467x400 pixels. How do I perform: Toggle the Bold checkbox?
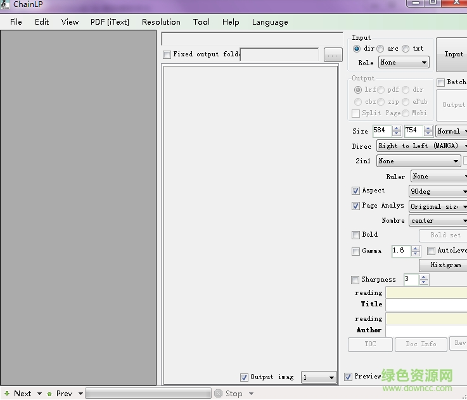355,235
